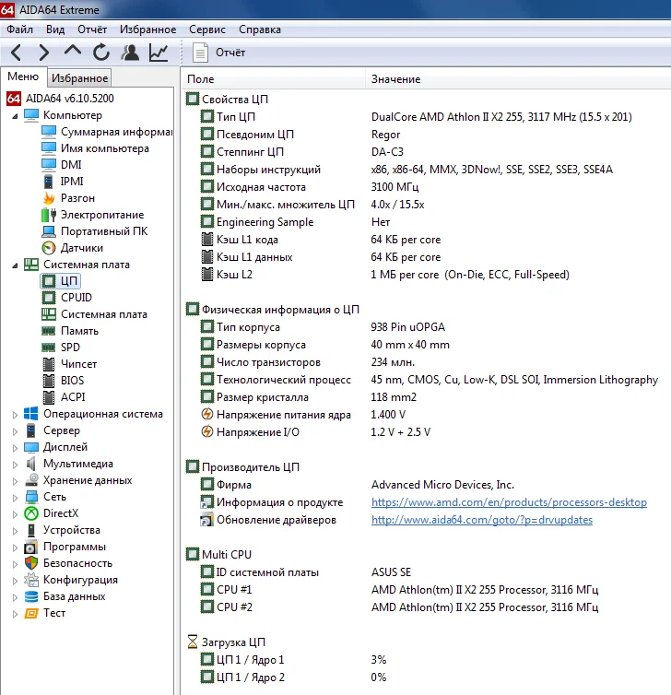Click the Forward navigation arrow
The width and height of the screenshot is (671, 695).
[44, 53]
